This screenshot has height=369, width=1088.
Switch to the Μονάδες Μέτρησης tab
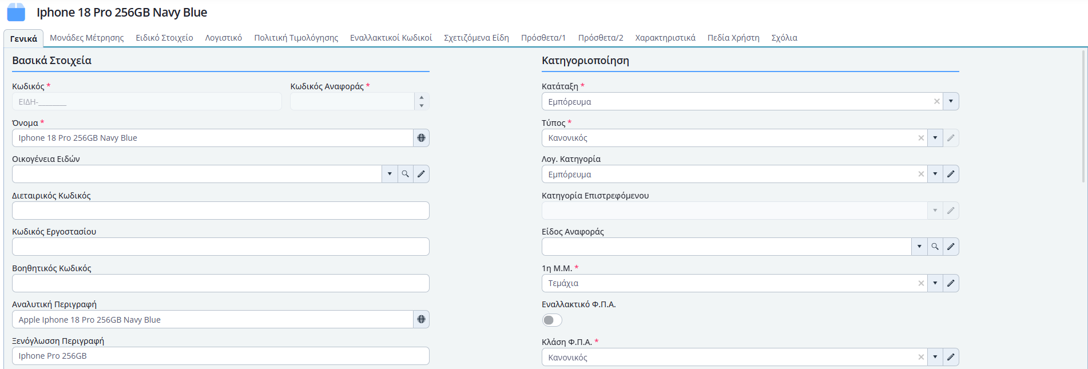tap(86, 38)
